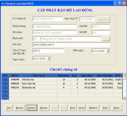Click the ĐVT column header

pos(118,76)
